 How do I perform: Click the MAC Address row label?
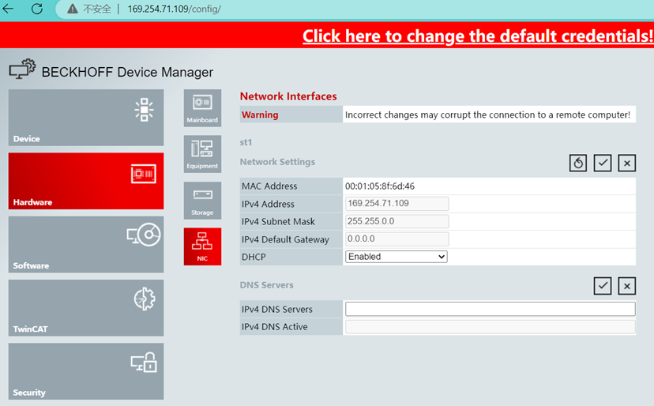(x=269, y=186)
